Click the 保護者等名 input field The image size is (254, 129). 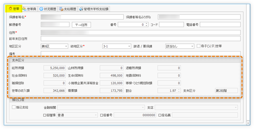(x=82, y=17)
